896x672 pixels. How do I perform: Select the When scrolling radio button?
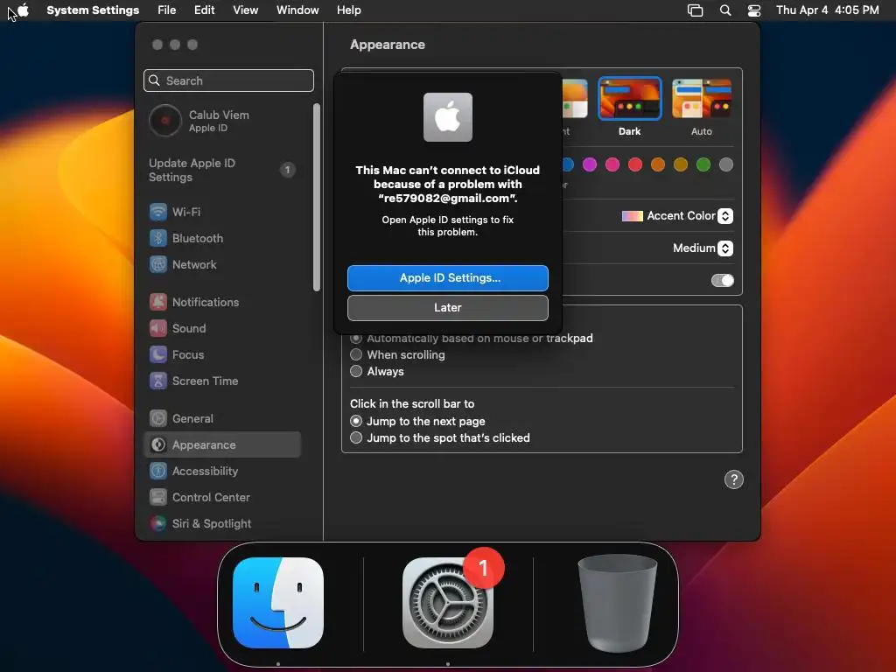(356, 355)
